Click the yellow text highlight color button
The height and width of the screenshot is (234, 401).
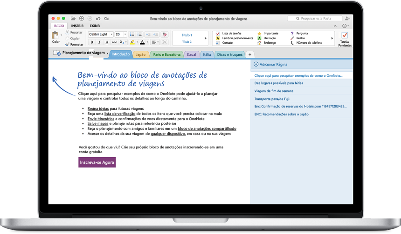(x=132, y=42)
